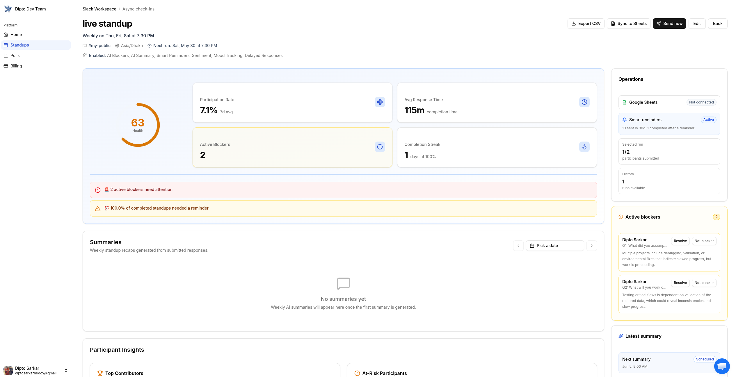Click the Home house icon
Viewport: 736px width, 377px height.
pos(6,35)
